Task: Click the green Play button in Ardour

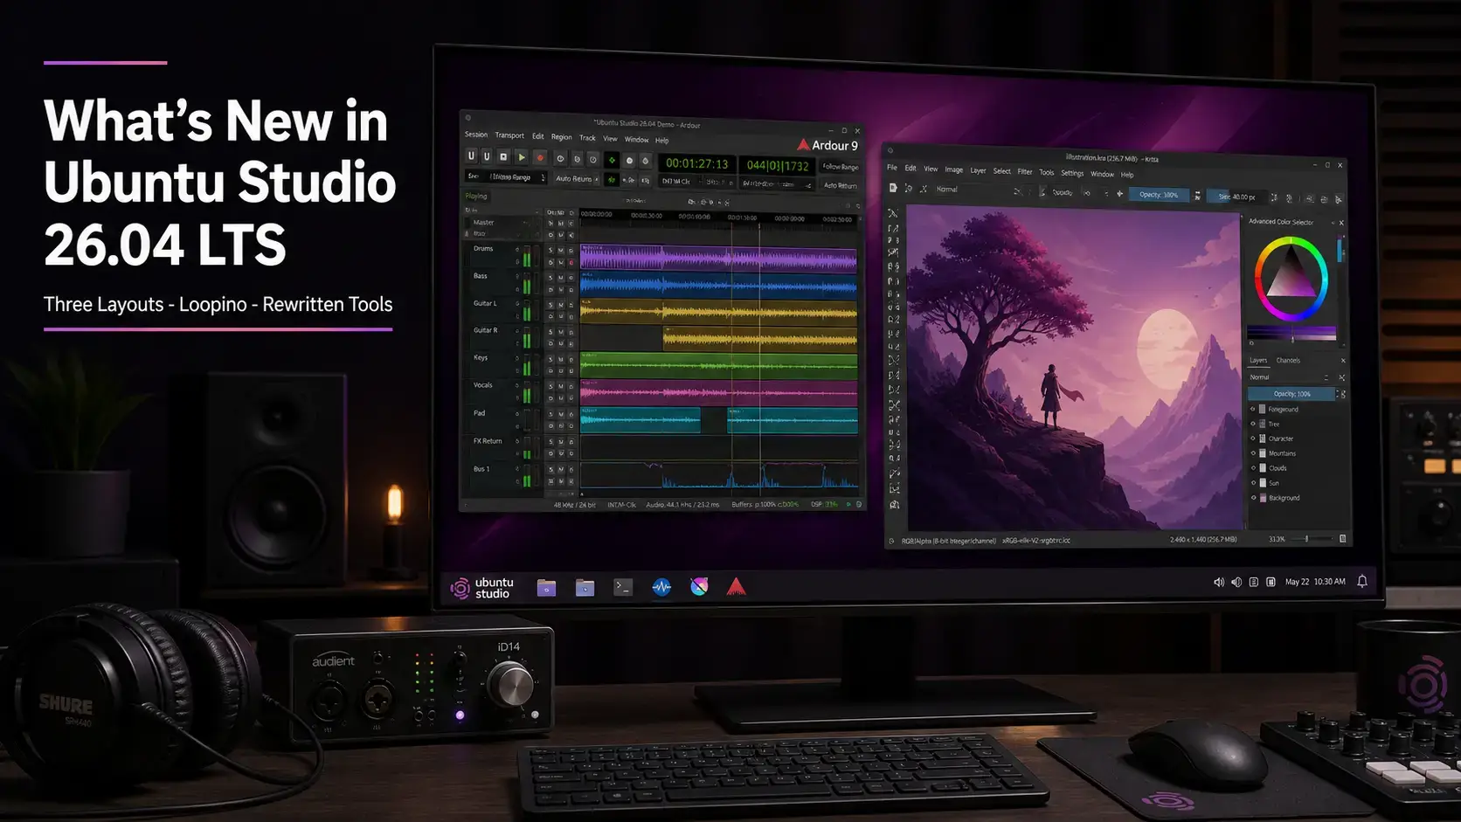Action: tap(522, 157)
